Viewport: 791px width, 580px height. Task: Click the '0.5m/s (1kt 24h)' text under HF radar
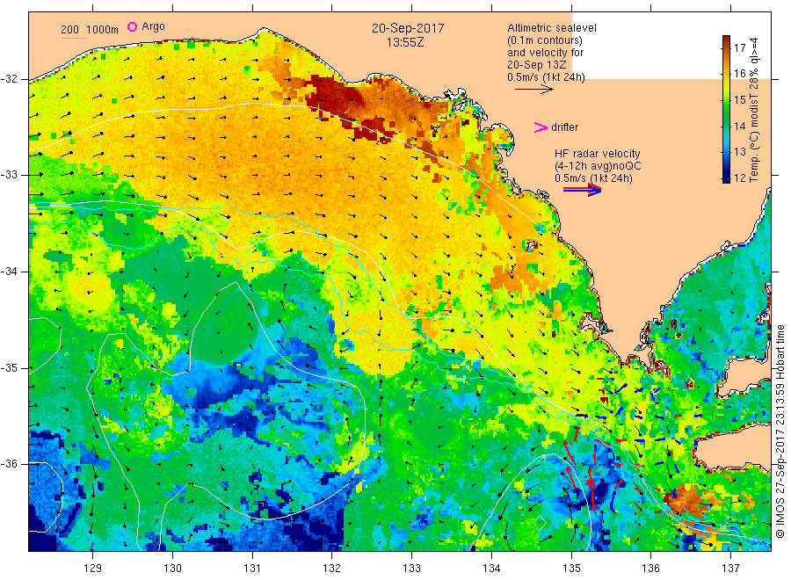(593, 178)
